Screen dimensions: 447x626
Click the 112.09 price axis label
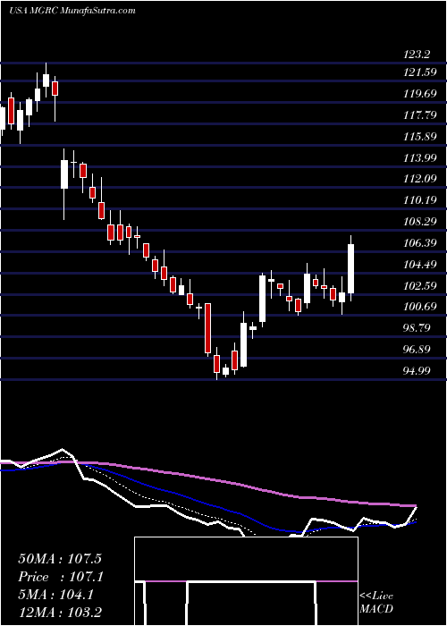[419, 179]
